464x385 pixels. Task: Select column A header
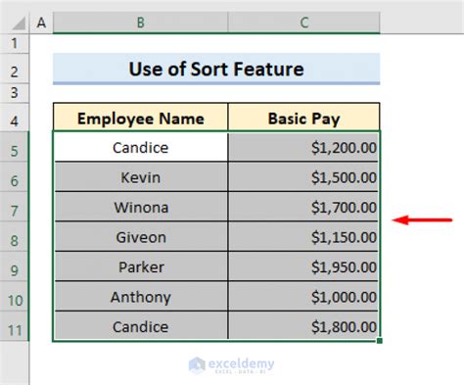tap(41, 23)
